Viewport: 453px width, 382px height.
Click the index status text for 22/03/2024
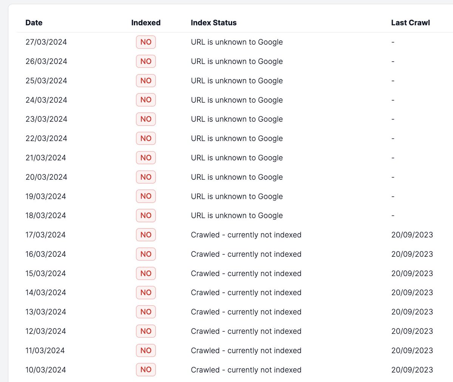pos(237,138)
